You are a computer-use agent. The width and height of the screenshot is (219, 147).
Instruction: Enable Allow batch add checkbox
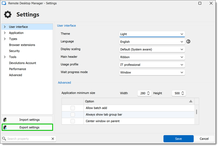point(73,108)
